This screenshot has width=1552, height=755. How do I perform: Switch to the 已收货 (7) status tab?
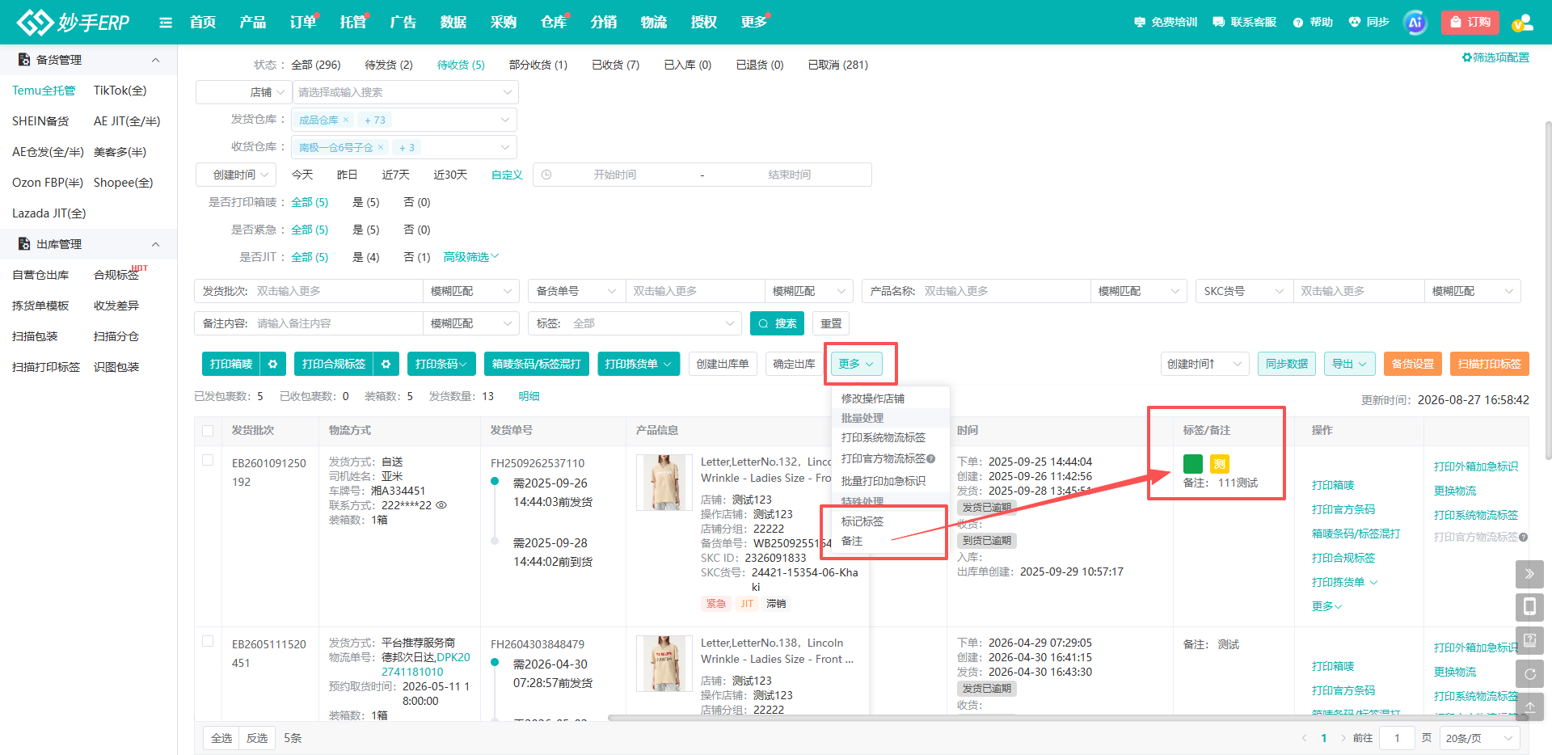[615, 65]
